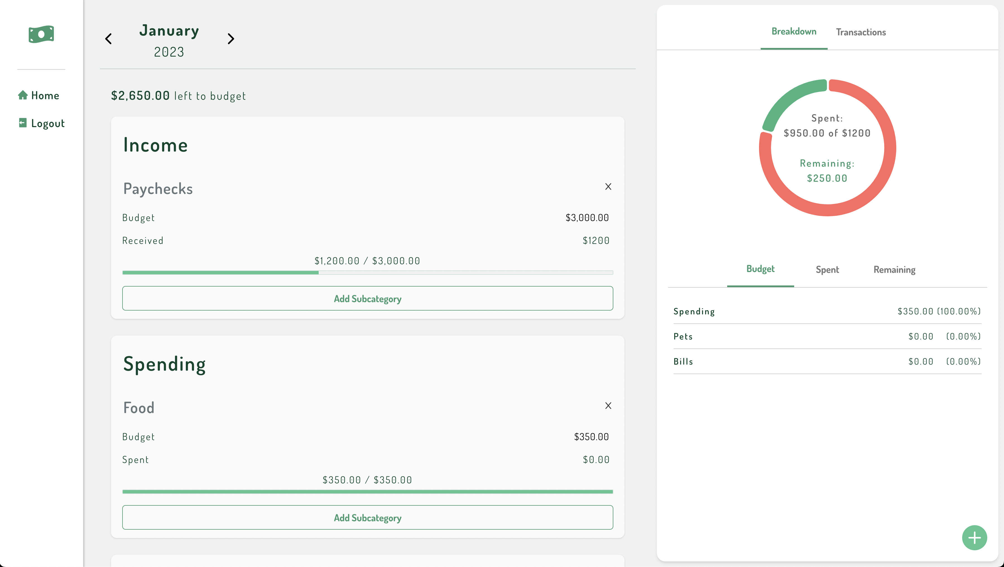Image resolution: width=1004 pixels, height=567 pixels.
Task: Select the Bills row in breakdown list
Action: [827, 361]
